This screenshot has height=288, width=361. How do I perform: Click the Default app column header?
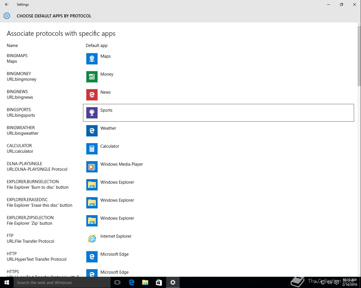click(96, 46)
